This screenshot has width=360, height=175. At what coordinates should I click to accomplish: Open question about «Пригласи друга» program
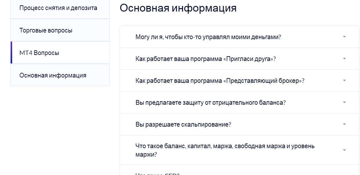point(206,59)
